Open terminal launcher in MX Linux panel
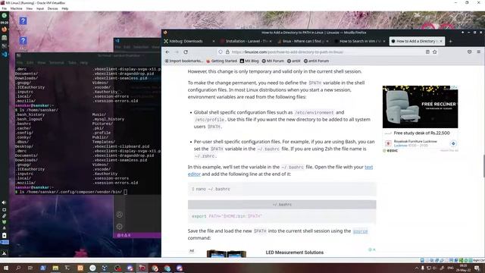 point(5,45)
